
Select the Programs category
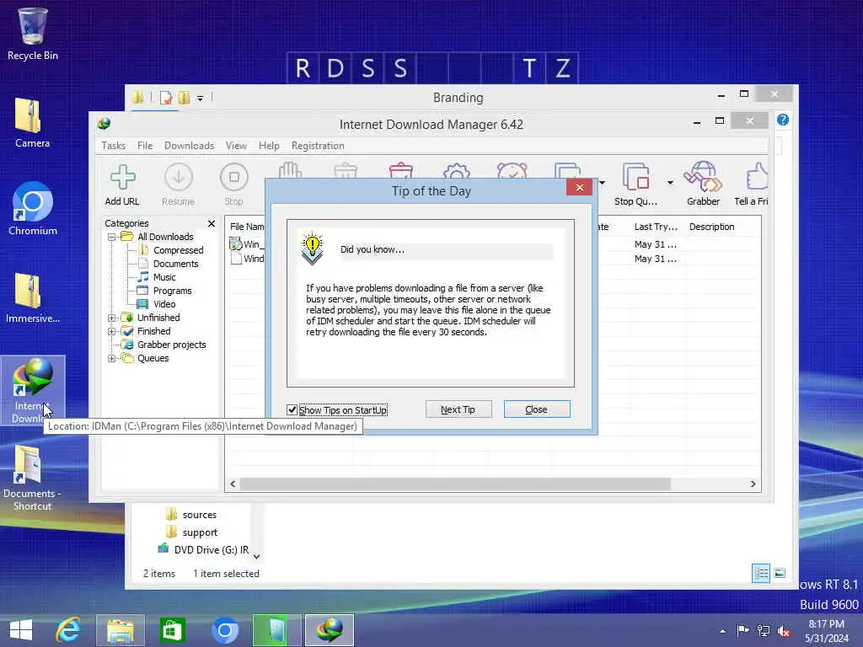click(172, 291)
